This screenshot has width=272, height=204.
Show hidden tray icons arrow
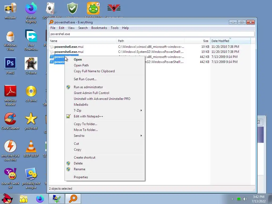(x=232, y=199)
